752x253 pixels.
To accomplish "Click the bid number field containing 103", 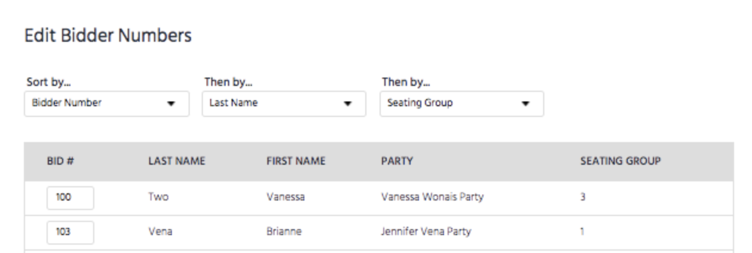I will (70, 232).
